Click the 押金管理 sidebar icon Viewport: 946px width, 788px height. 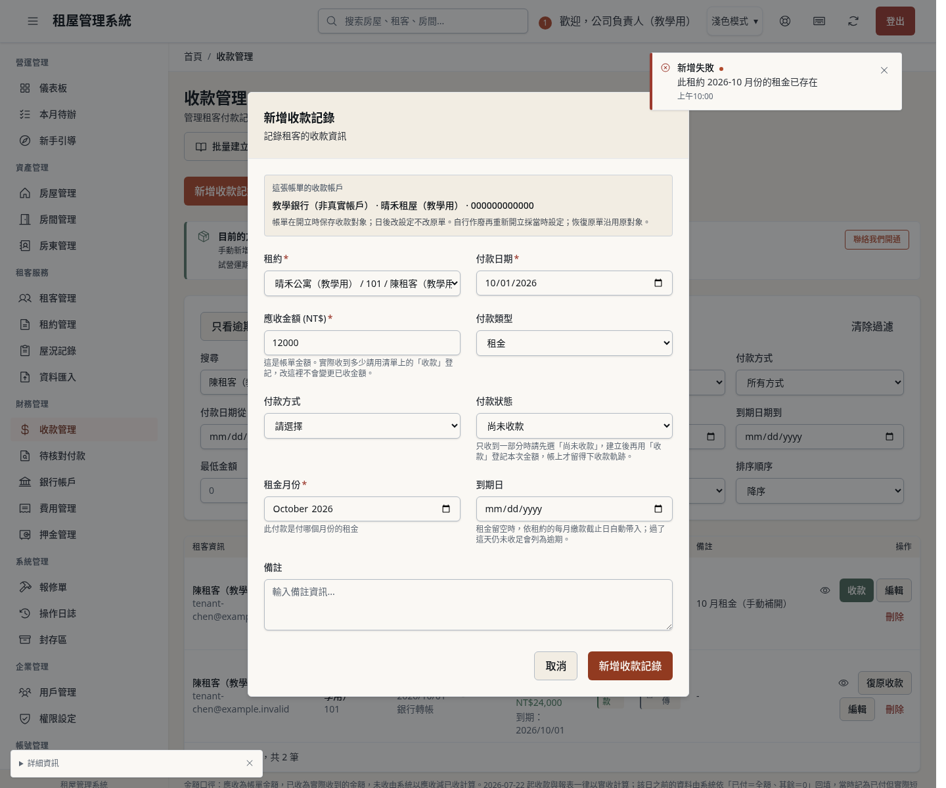(25, 535)
